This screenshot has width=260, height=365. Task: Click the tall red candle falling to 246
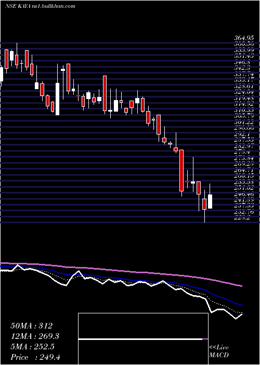[x=181, y=171]
